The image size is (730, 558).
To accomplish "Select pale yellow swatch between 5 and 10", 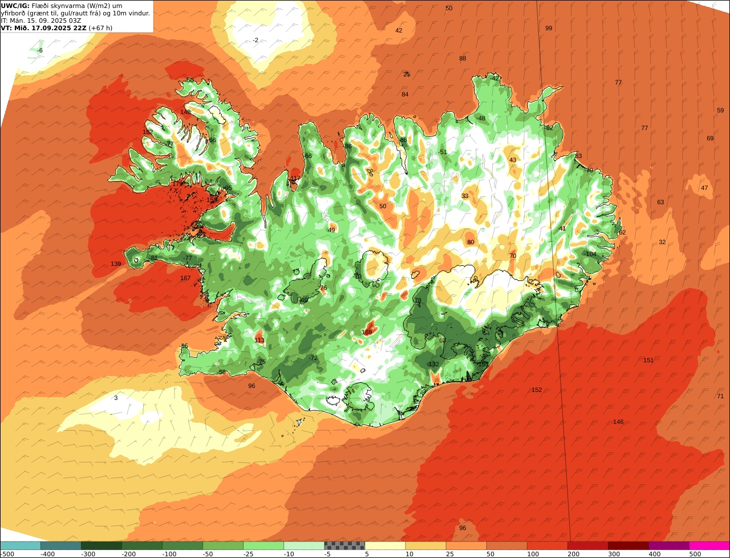I will 385,545.
